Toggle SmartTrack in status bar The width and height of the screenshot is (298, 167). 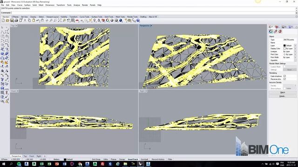click(133, 160)
